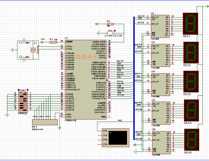
Task: Click the ground symbol below DSW1
Action: 7,116
